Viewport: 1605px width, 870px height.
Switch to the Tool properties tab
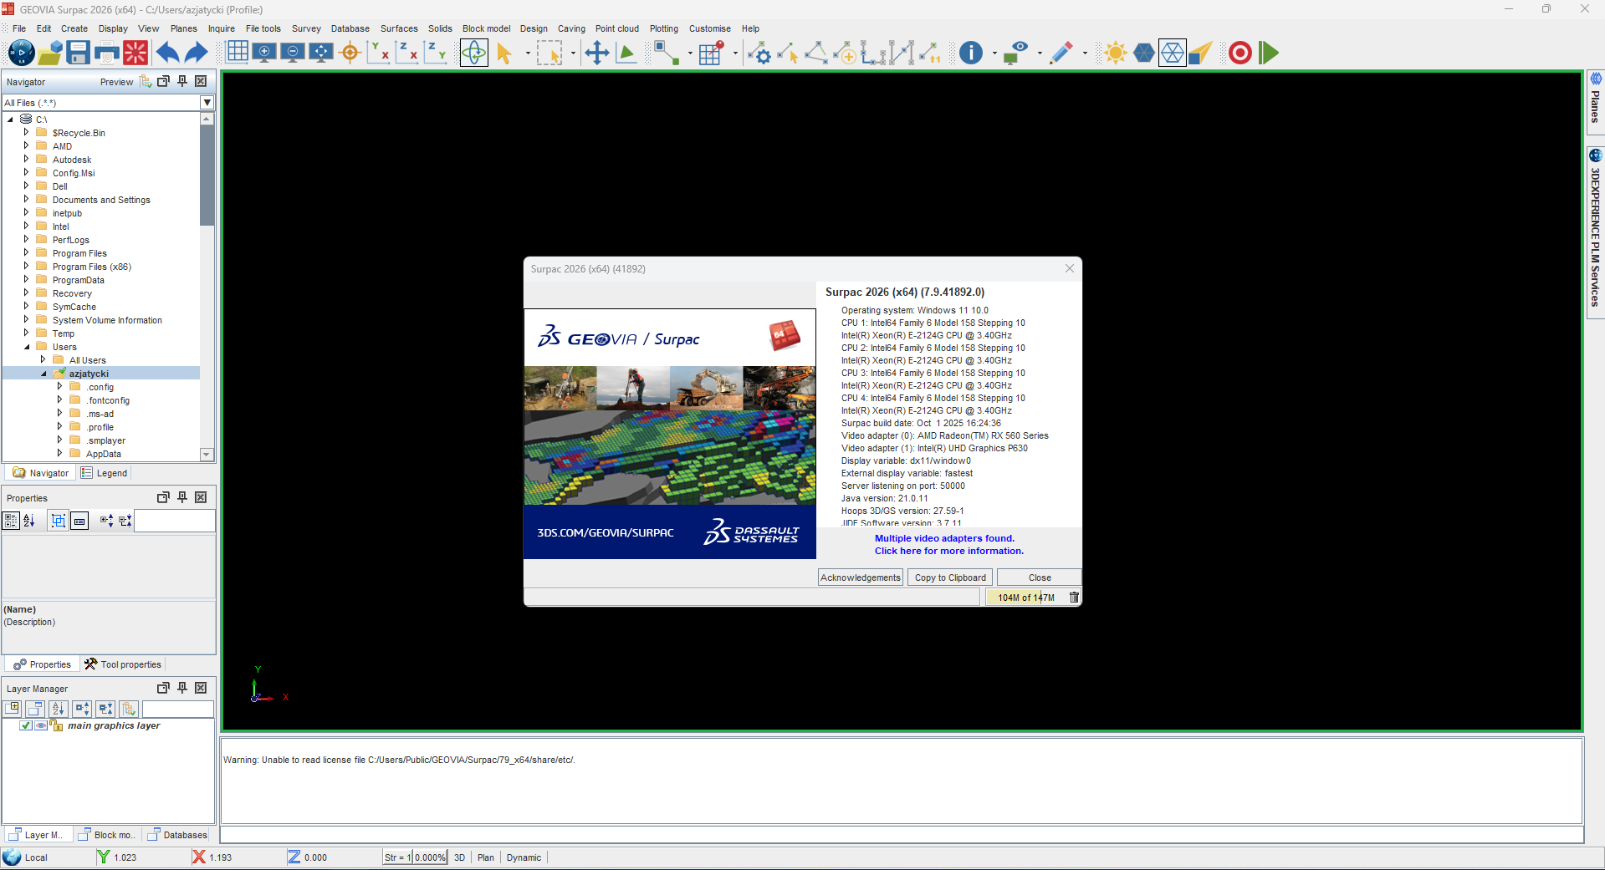click(123, 664)
